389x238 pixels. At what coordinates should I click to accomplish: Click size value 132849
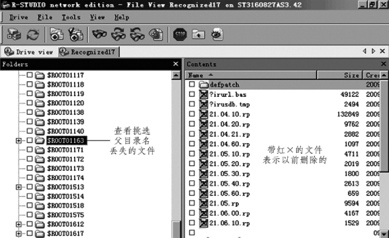(x=348, y=114)
